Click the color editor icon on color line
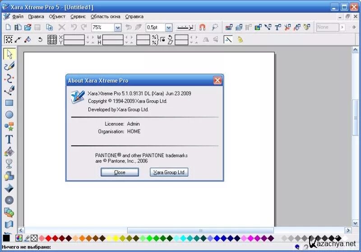 (19, 238)
